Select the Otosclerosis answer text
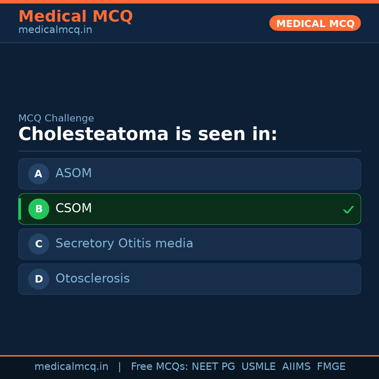 click(x=93, y=279)
